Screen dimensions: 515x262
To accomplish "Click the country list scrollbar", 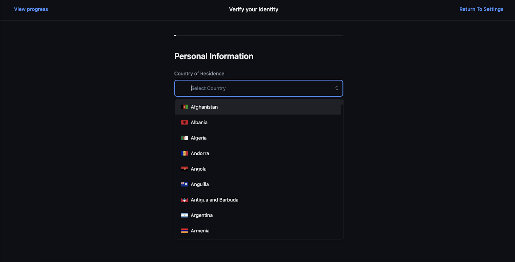I will [x=342, y=102].
